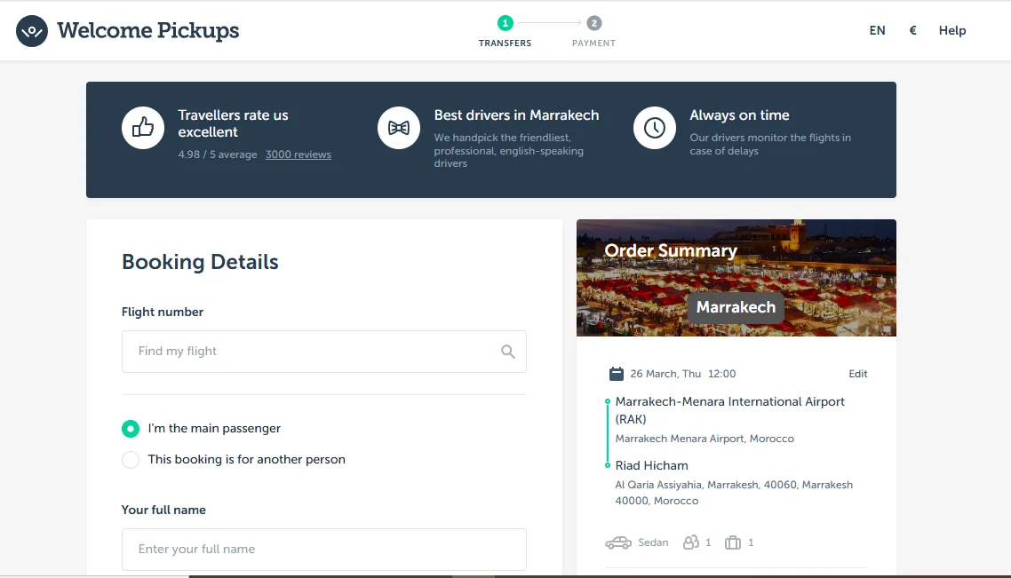
Task: Open the 3000 reviews link
Action: coord(298,154)
